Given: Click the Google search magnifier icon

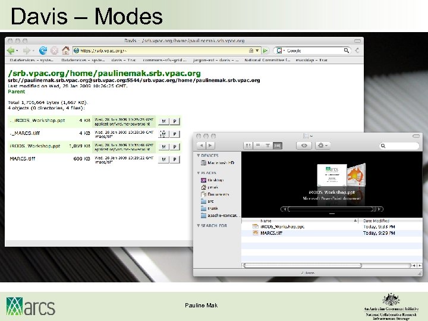Looking at the screenshot, I should pyautogui.click(x=346, y=50).
